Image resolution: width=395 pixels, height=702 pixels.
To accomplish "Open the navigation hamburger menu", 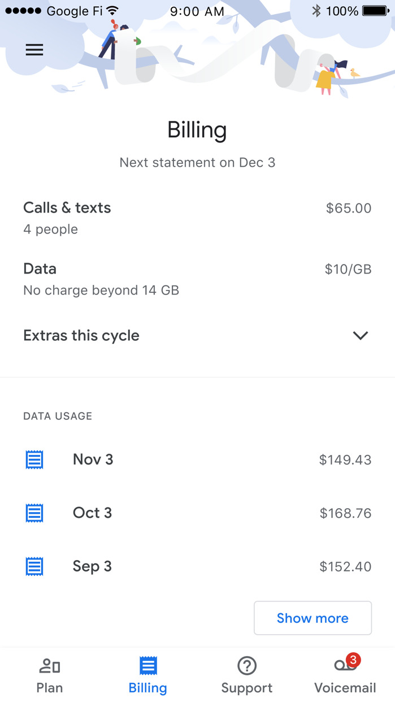I will coord(34,50).
